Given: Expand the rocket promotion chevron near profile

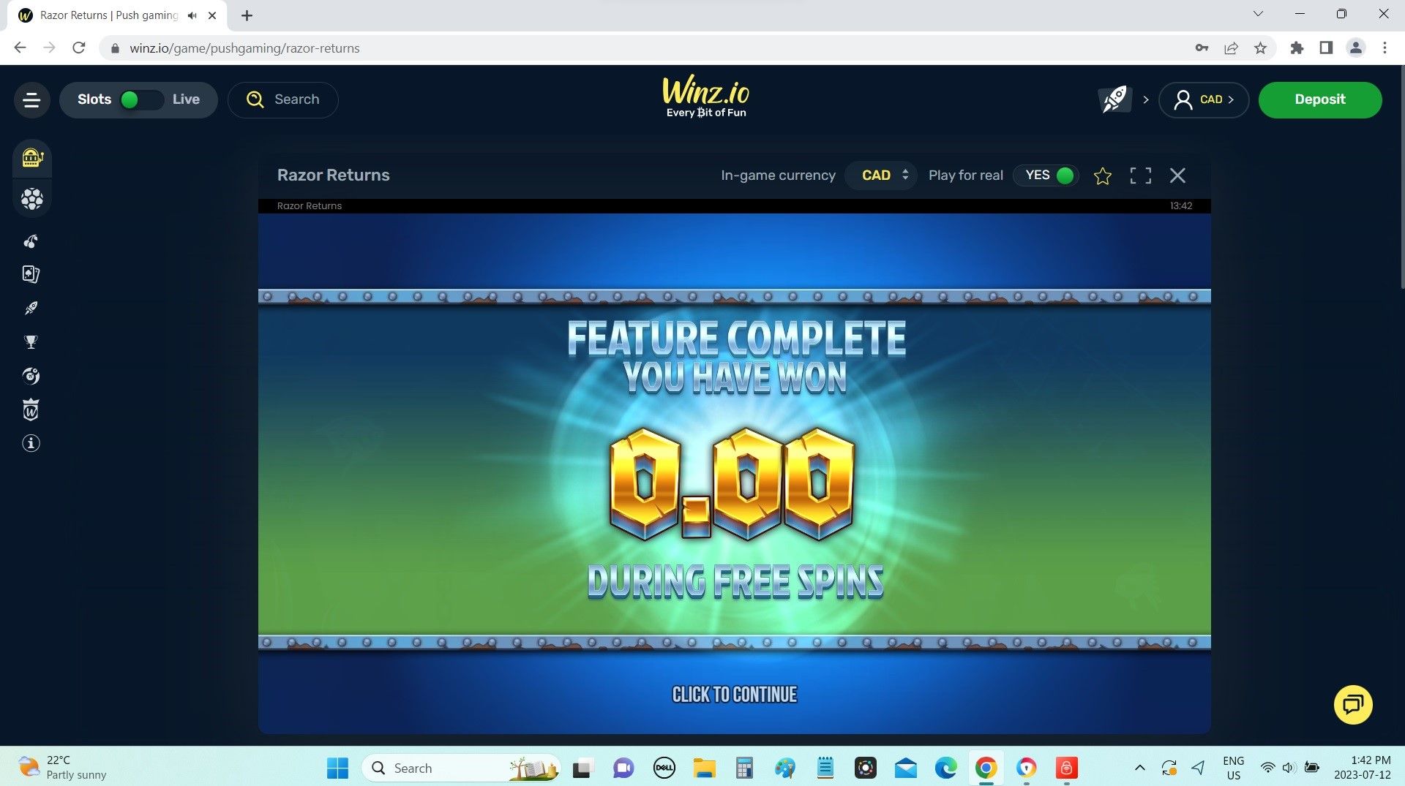Looking at the screenshot, I should click(1146, 99).
